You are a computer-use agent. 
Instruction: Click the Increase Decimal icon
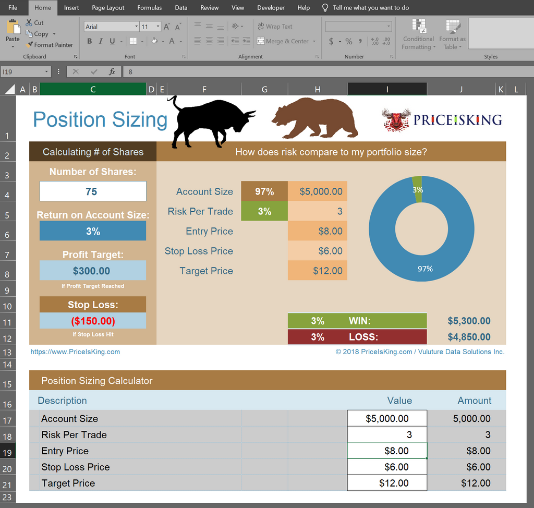[374, 42]
